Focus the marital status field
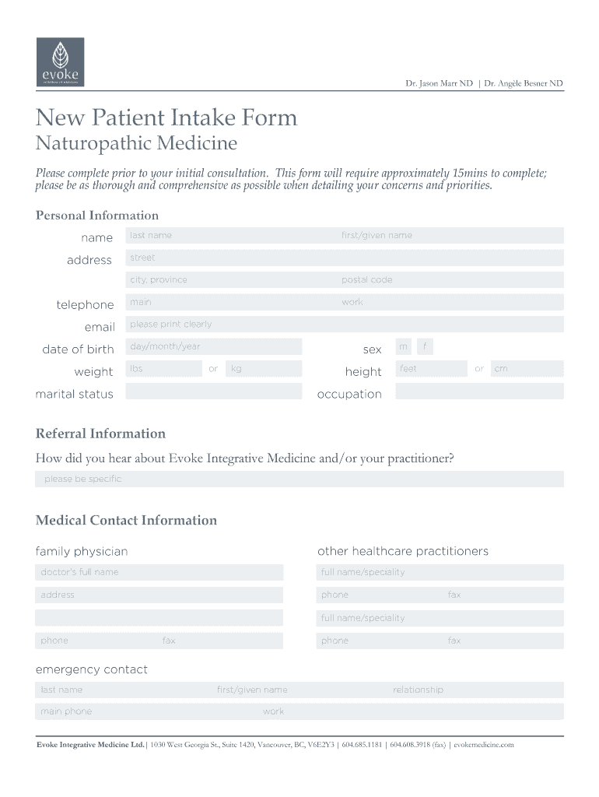This screenshot has width=599, height=797. (x=213, y=391)
